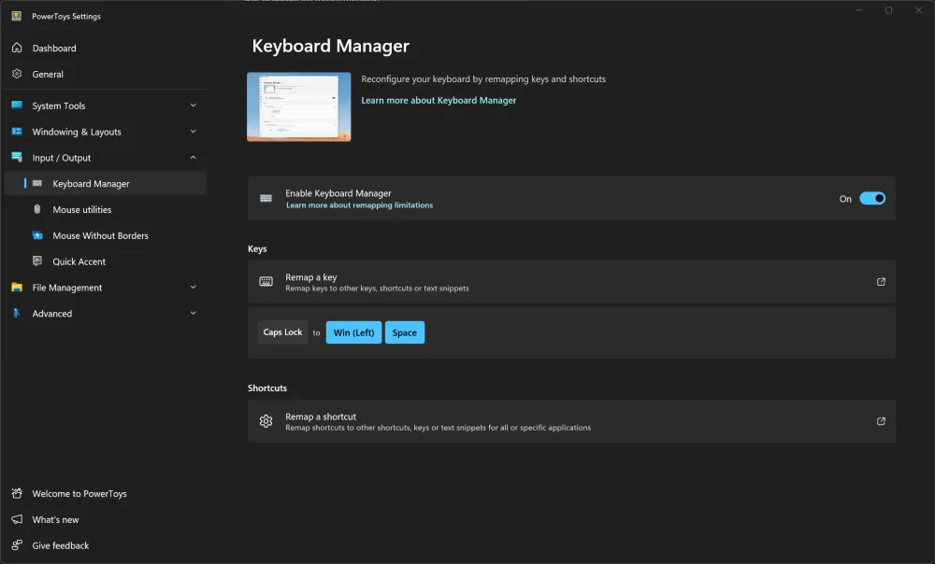
Task: Expand the System Tools chevron
Action: click(194, 106)
